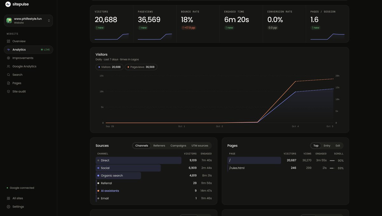The width and height of the screenshot is (382, 216).
Task: Click the Settings gear icon
Action: pos(9,207)
